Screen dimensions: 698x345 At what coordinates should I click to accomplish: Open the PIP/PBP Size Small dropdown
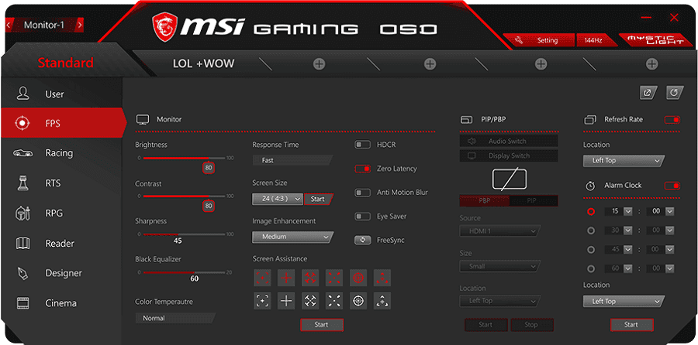500,266
